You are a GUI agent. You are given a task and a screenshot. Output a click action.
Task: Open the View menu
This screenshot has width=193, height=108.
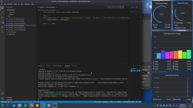tap(15, 4)
